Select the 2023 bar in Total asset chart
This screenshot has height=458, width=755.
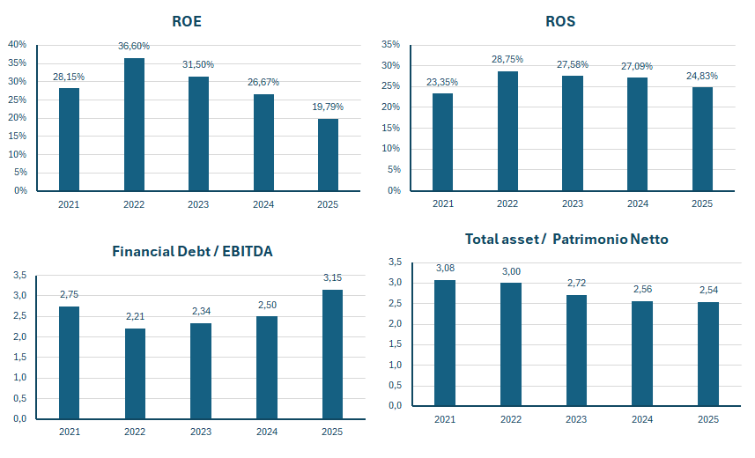pos(576,351)
